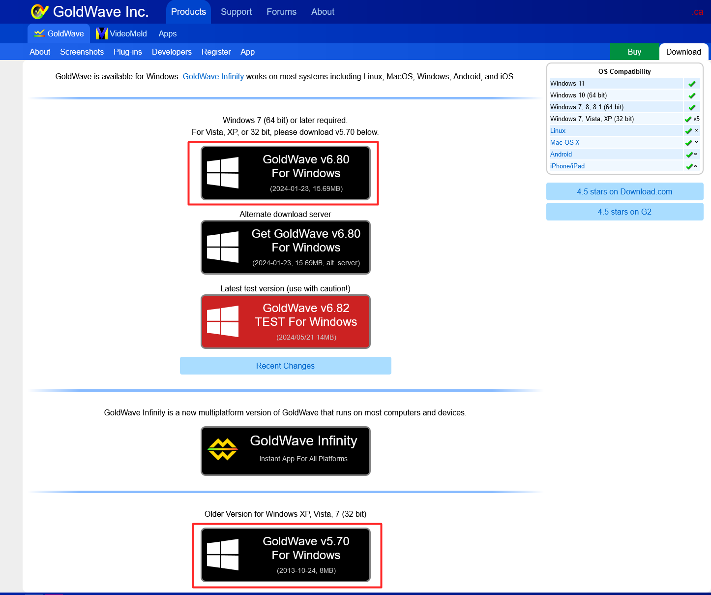Click checkmark in the Linux row
This screenshot has height=595, width=711.
[688, 131]
